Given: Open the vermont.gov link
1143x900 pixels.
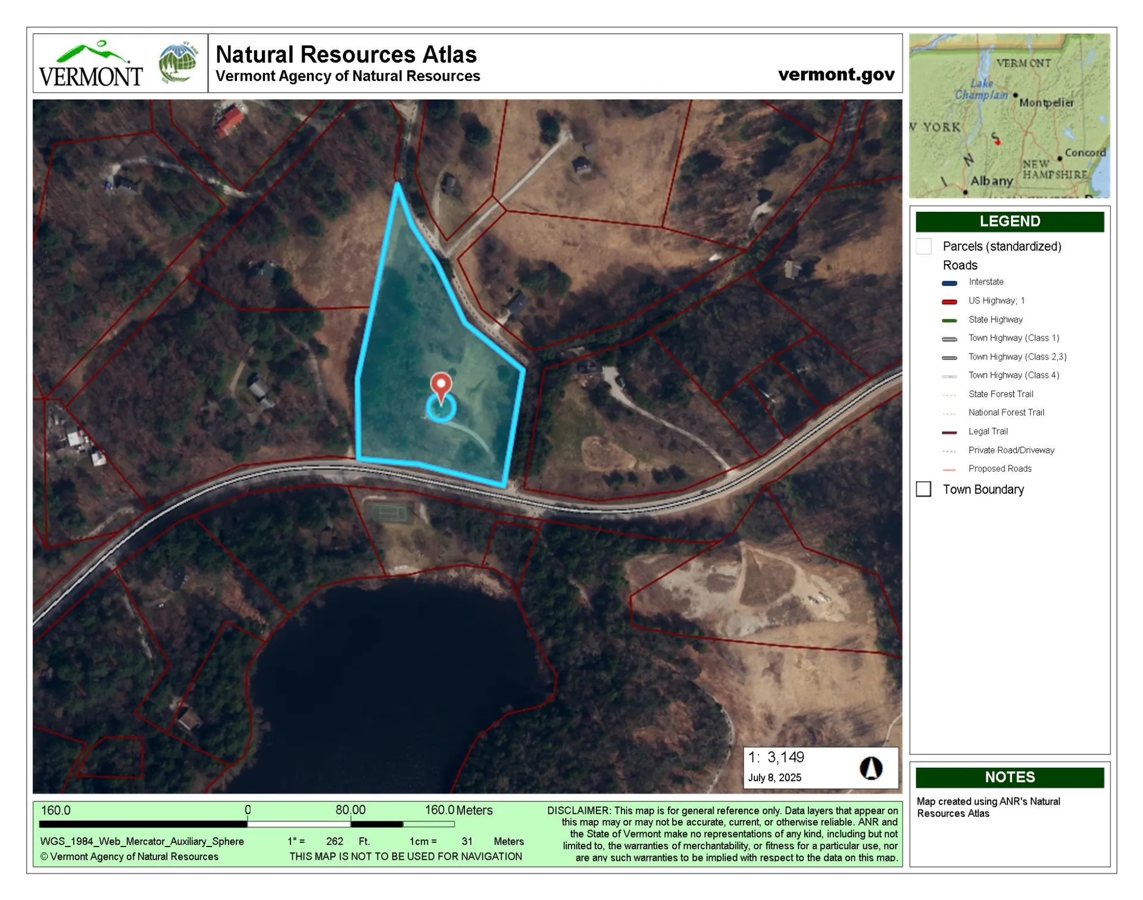Looking at the screenshot, I should (835, 74).
